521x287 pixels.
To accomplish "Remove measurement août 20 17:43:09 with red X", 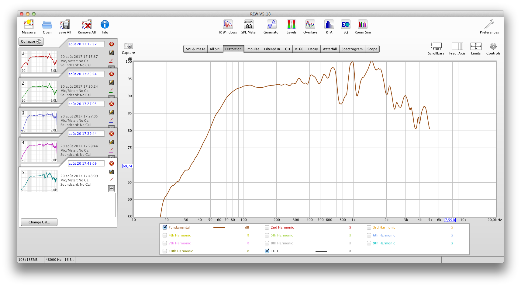I will coord(112,163).
